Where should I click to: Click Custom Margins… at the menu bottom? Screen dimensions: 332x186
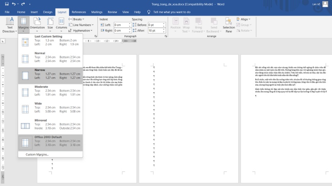[37, 154]
